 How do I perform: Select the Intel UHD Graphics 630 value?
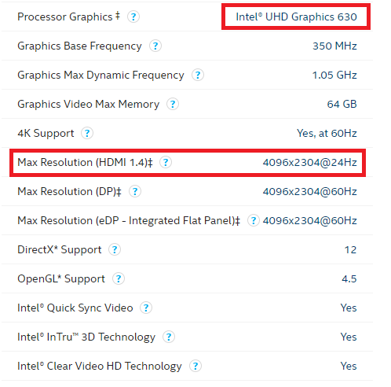[296, 17]
